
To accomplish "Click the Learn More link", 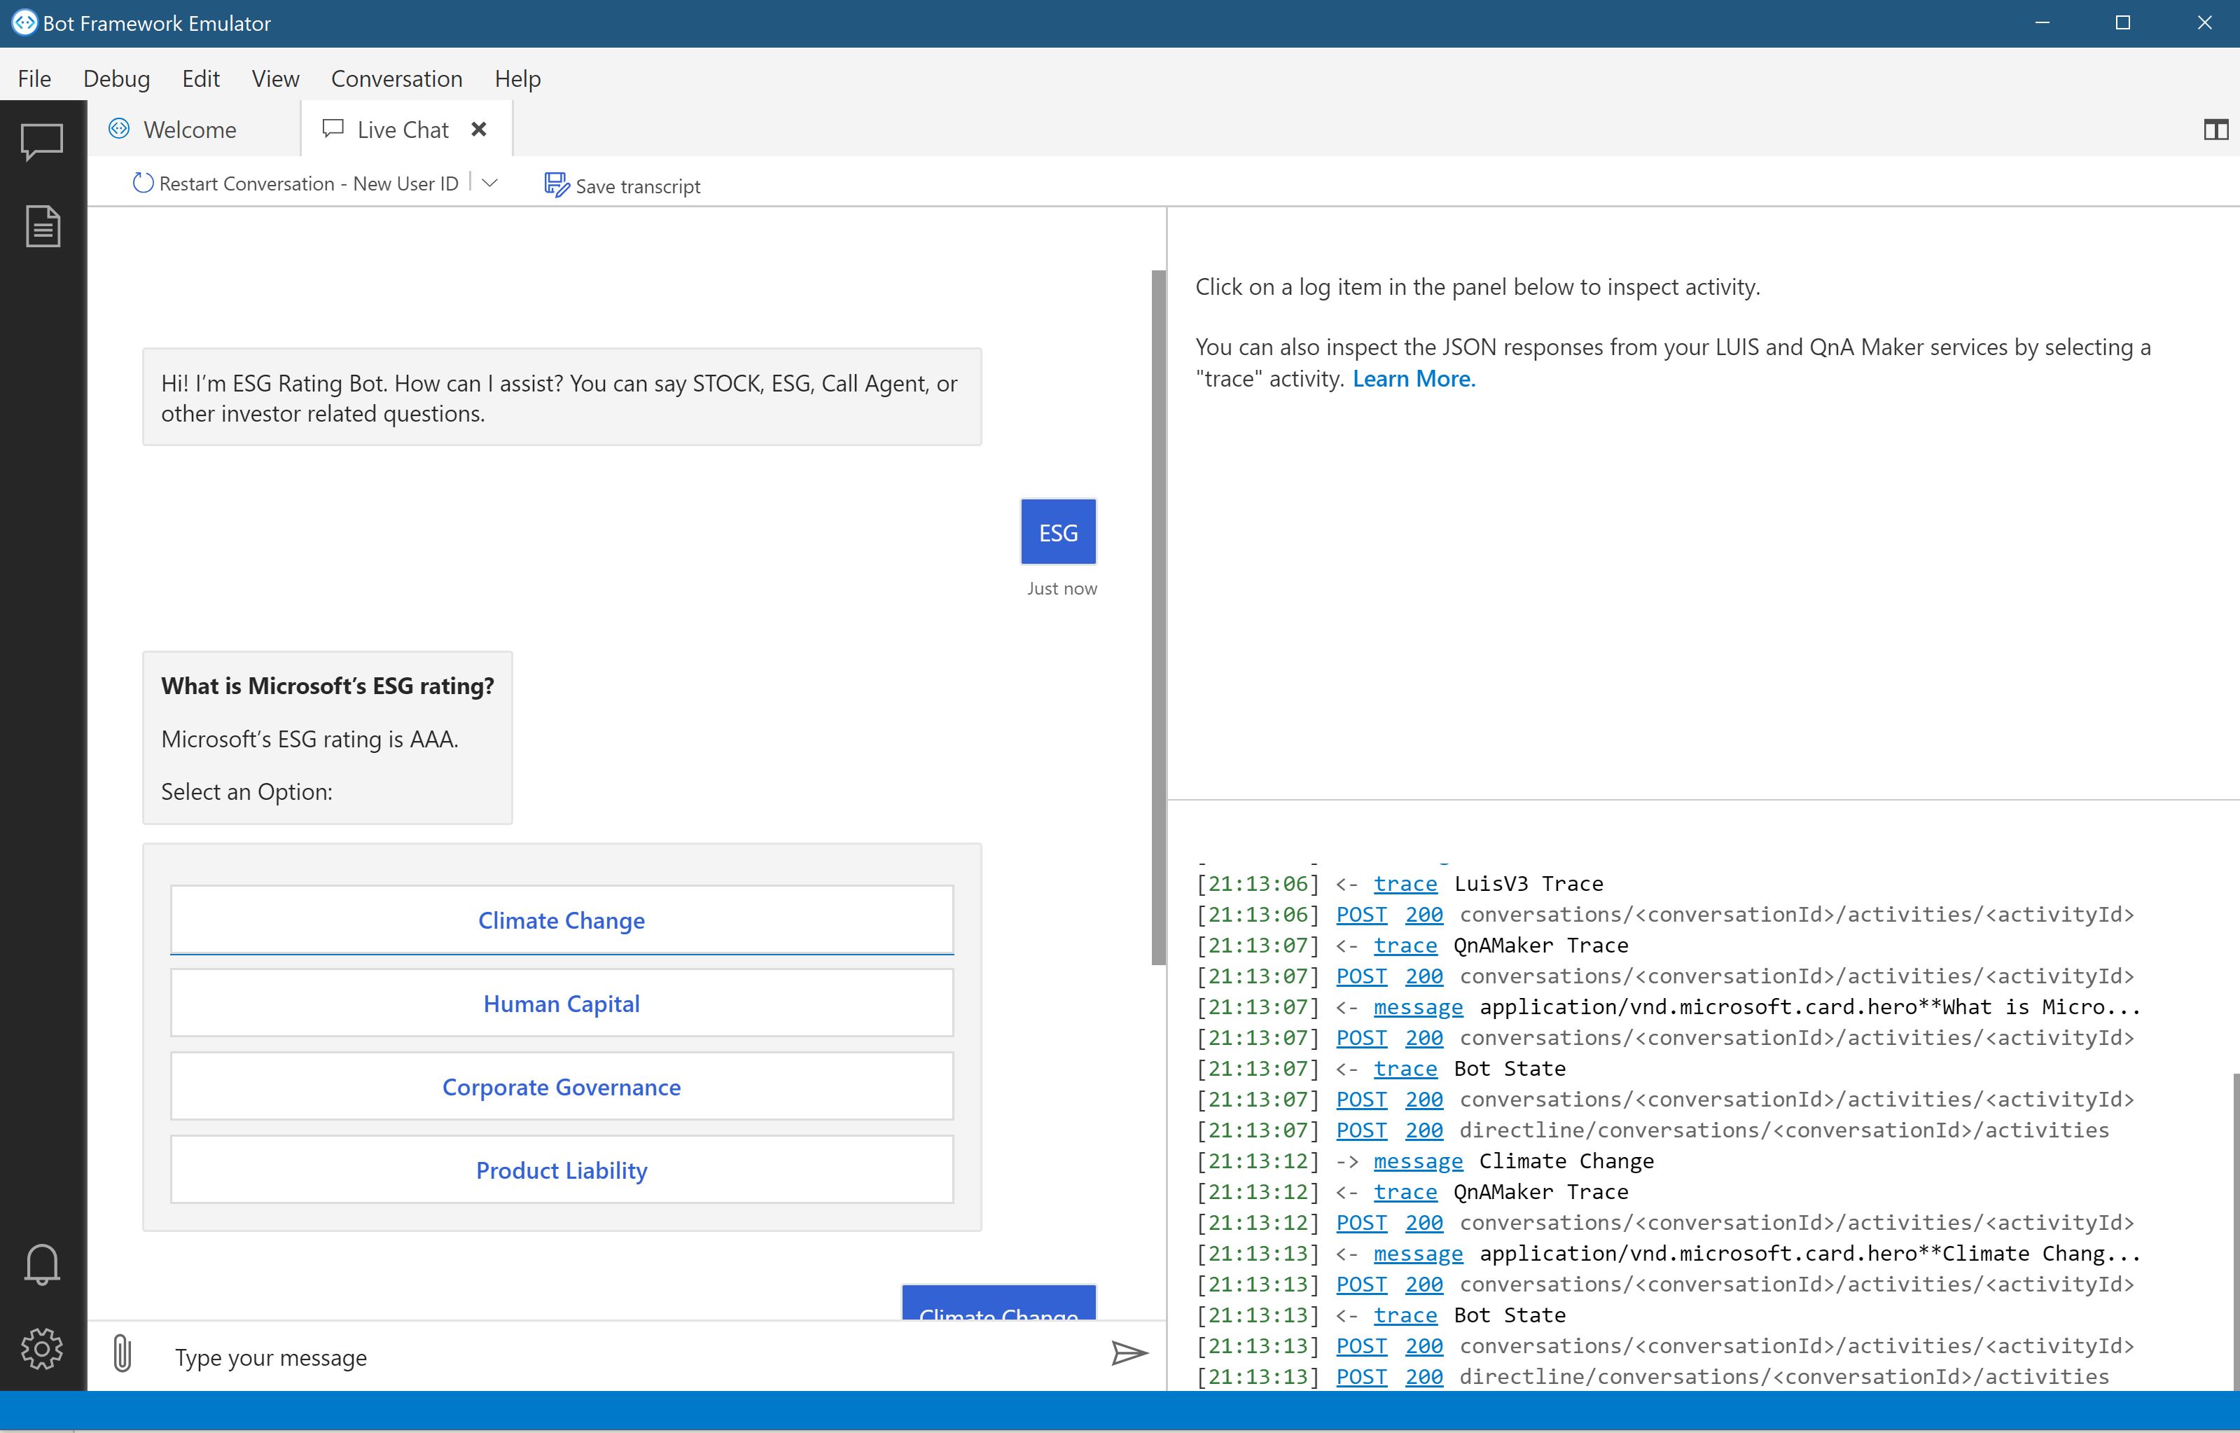I will pyautogui.click(x=1414, y=379).
